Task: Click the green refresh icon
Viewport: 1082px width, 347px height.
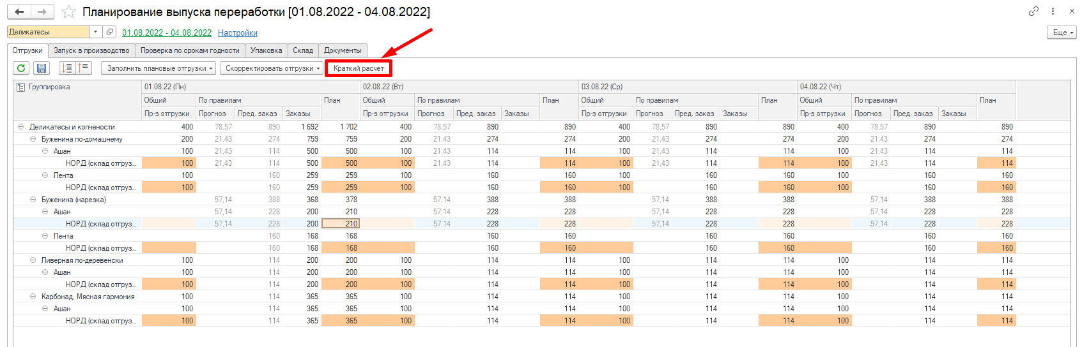Action: point(21,68)
